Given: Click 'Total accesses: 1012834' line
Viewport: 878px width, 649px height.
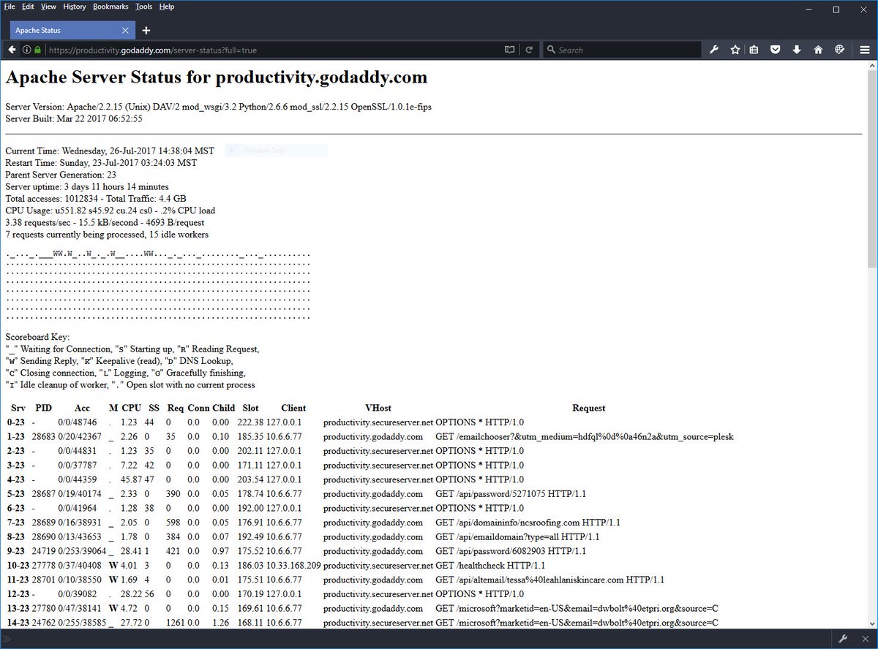Looking at the screenshot, I should coord(96,199).
